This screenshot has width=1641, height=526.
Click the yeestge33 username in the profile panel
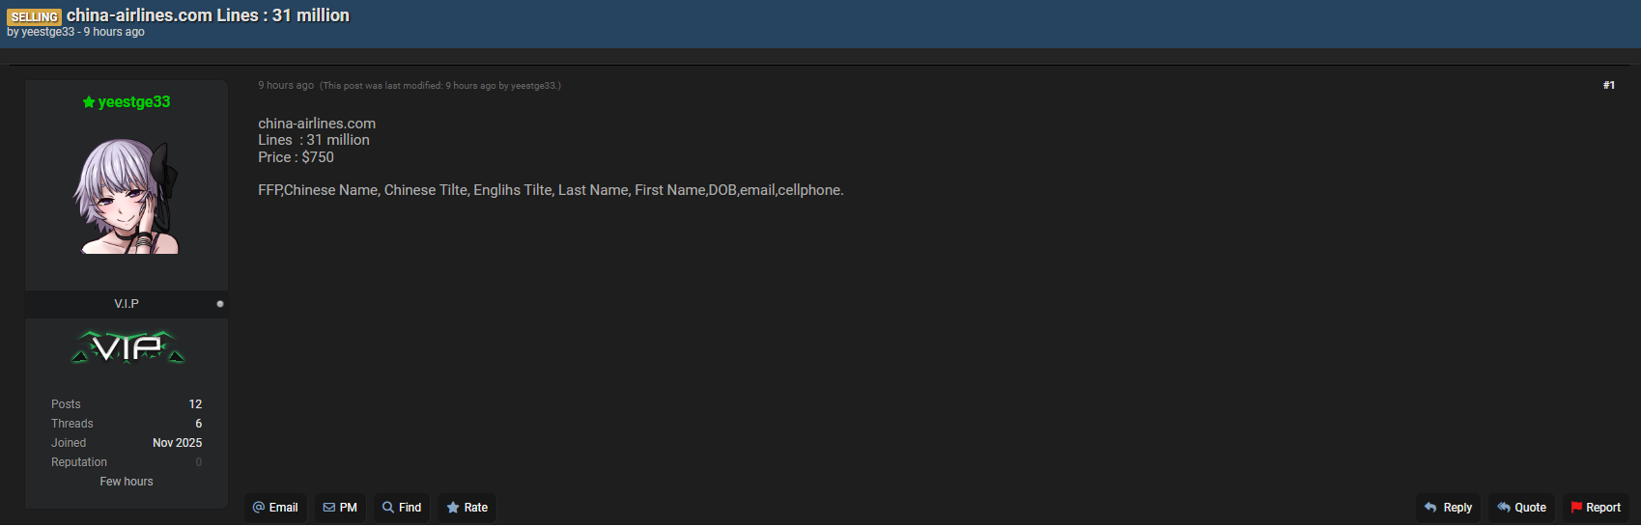[134, 102]
